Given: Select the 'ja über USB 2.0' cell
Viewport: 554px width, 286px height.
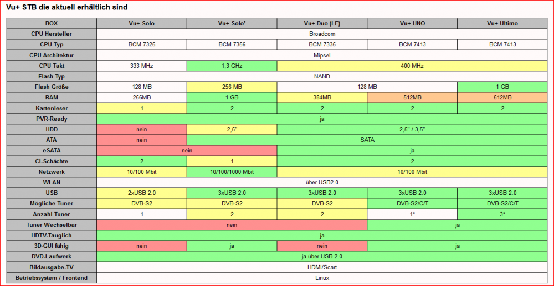Looking at the screenshot, I should [322, 256].
